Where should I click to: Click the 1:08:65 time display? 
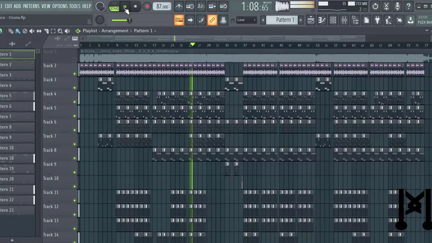255,6
